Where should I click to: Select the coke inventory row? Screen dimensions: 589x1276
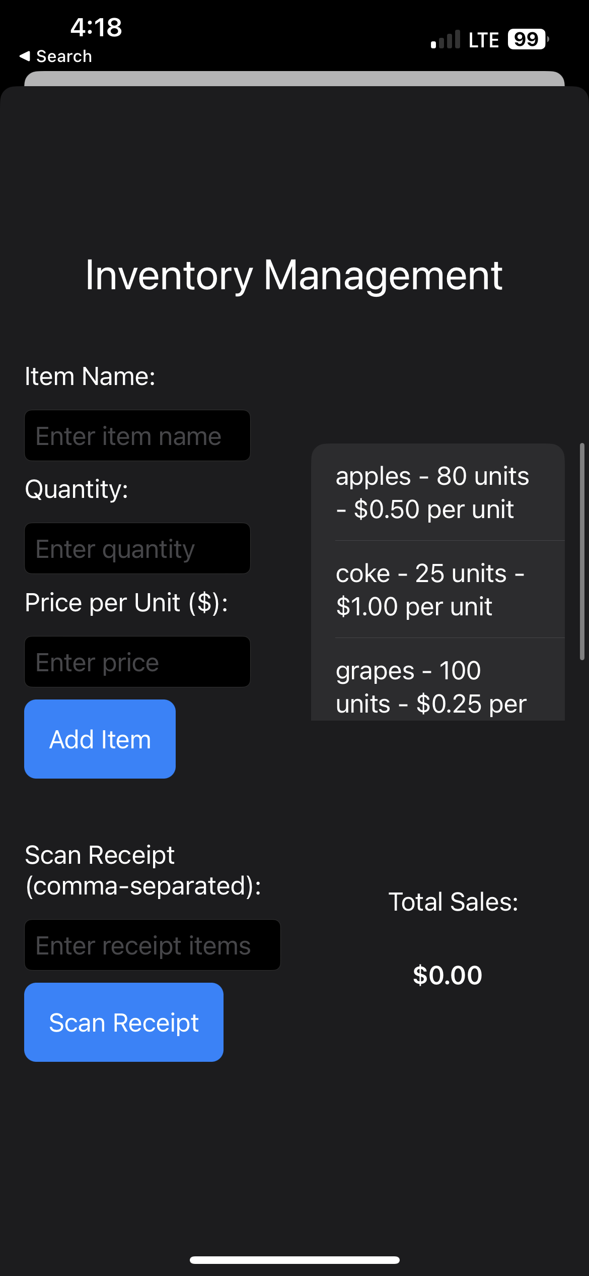coord(437,590)
